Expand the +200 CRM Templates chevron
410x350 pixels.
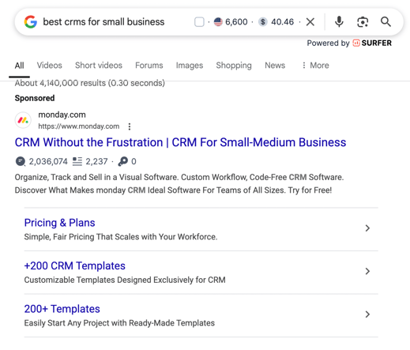coord(367,271)
